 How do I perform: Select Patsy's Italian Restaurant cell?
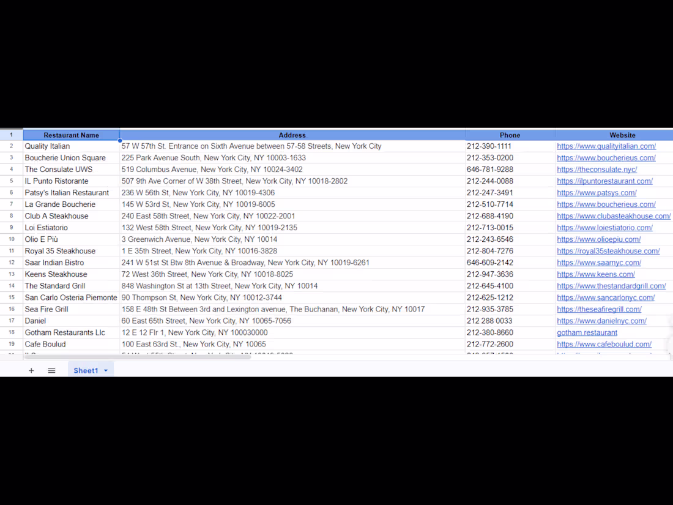click(x=71, y=193)
